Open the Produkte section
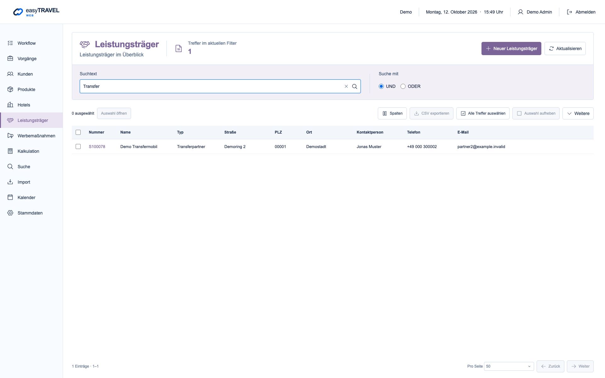 (32, 89)
